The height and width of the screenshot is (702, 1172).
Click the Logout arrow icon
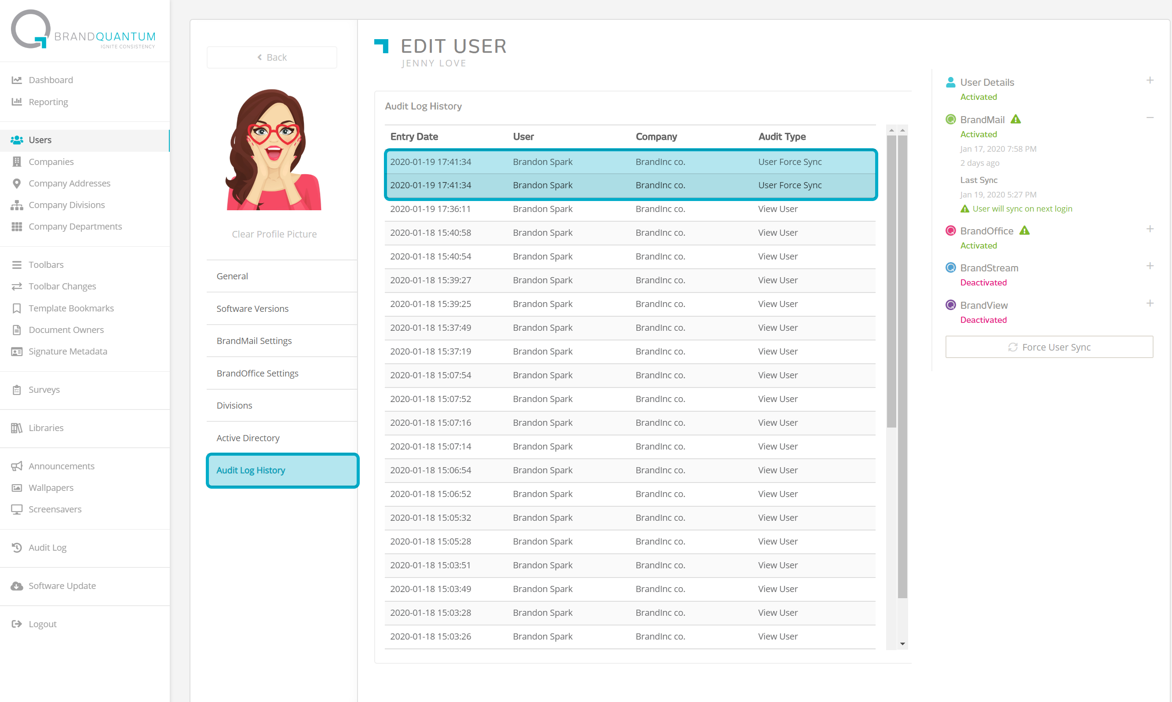click(x=17, y=625)
